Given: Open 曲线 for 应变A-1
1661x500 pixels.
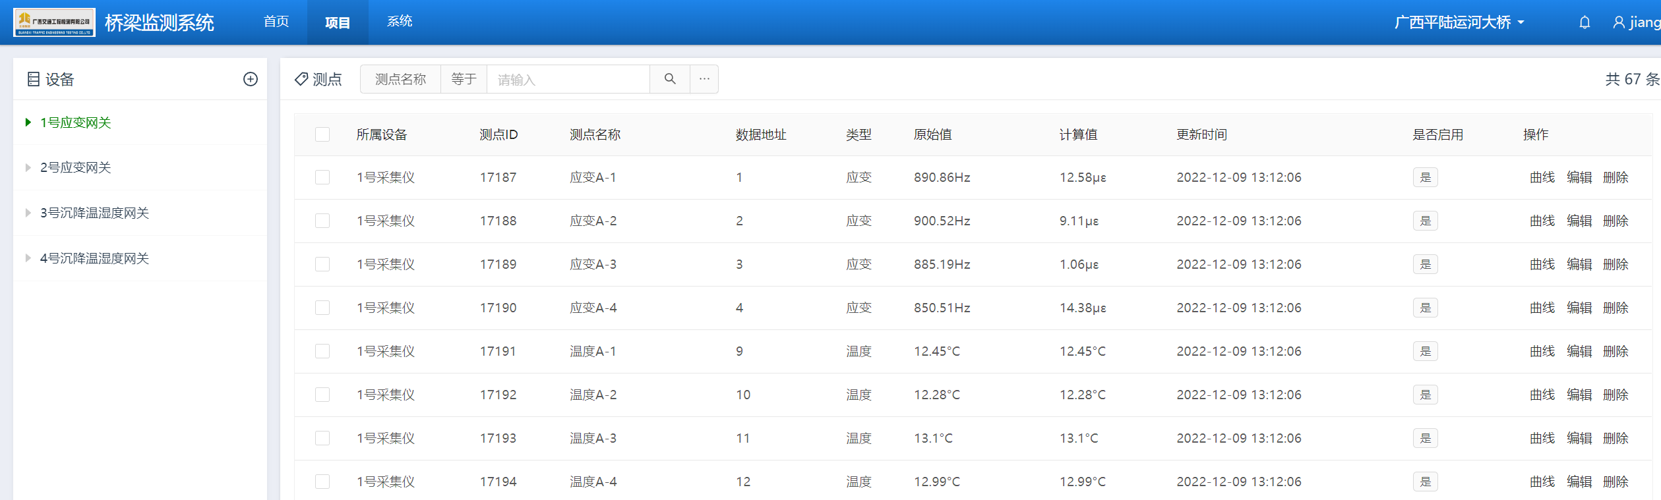Looking at the screenshot, I should [1542, 177].
